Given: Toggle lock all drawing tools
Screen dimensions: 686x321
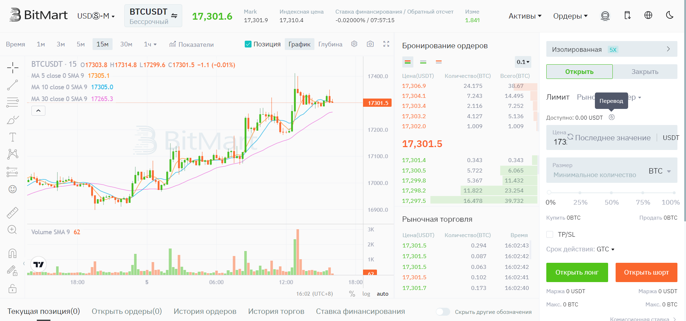Looking at the screenshot, I should [13, 289].
